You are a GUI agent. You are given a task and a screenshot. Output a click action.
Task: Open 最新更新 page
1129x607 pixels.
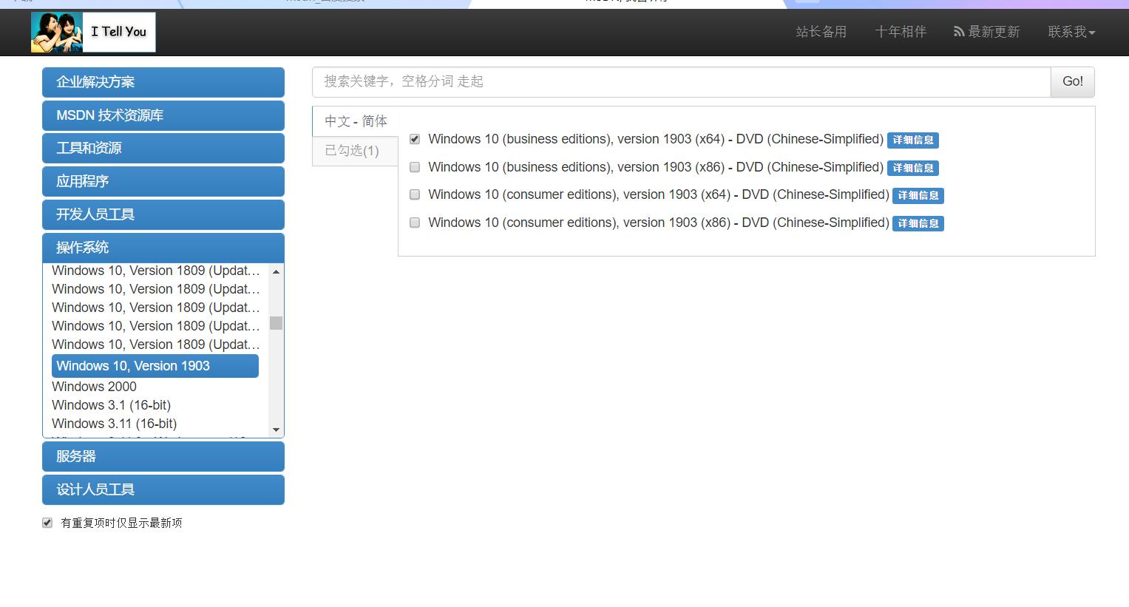point(992,32)
